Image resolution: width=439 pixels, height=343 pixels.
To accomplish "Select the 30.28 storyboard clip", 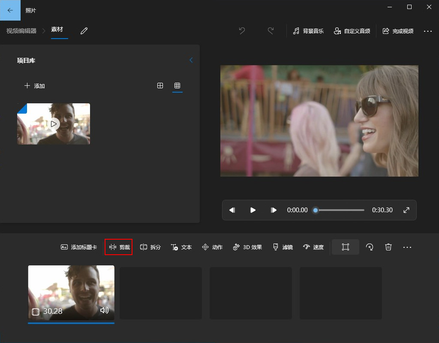I will pos(71,293).
